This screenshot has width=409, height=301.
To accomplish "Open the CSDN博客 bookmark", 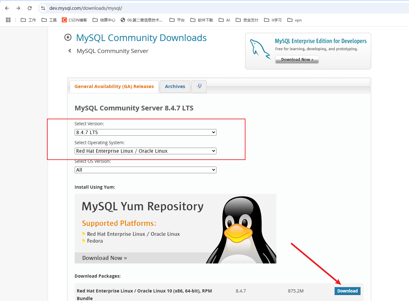I will (x=74, y=20).
